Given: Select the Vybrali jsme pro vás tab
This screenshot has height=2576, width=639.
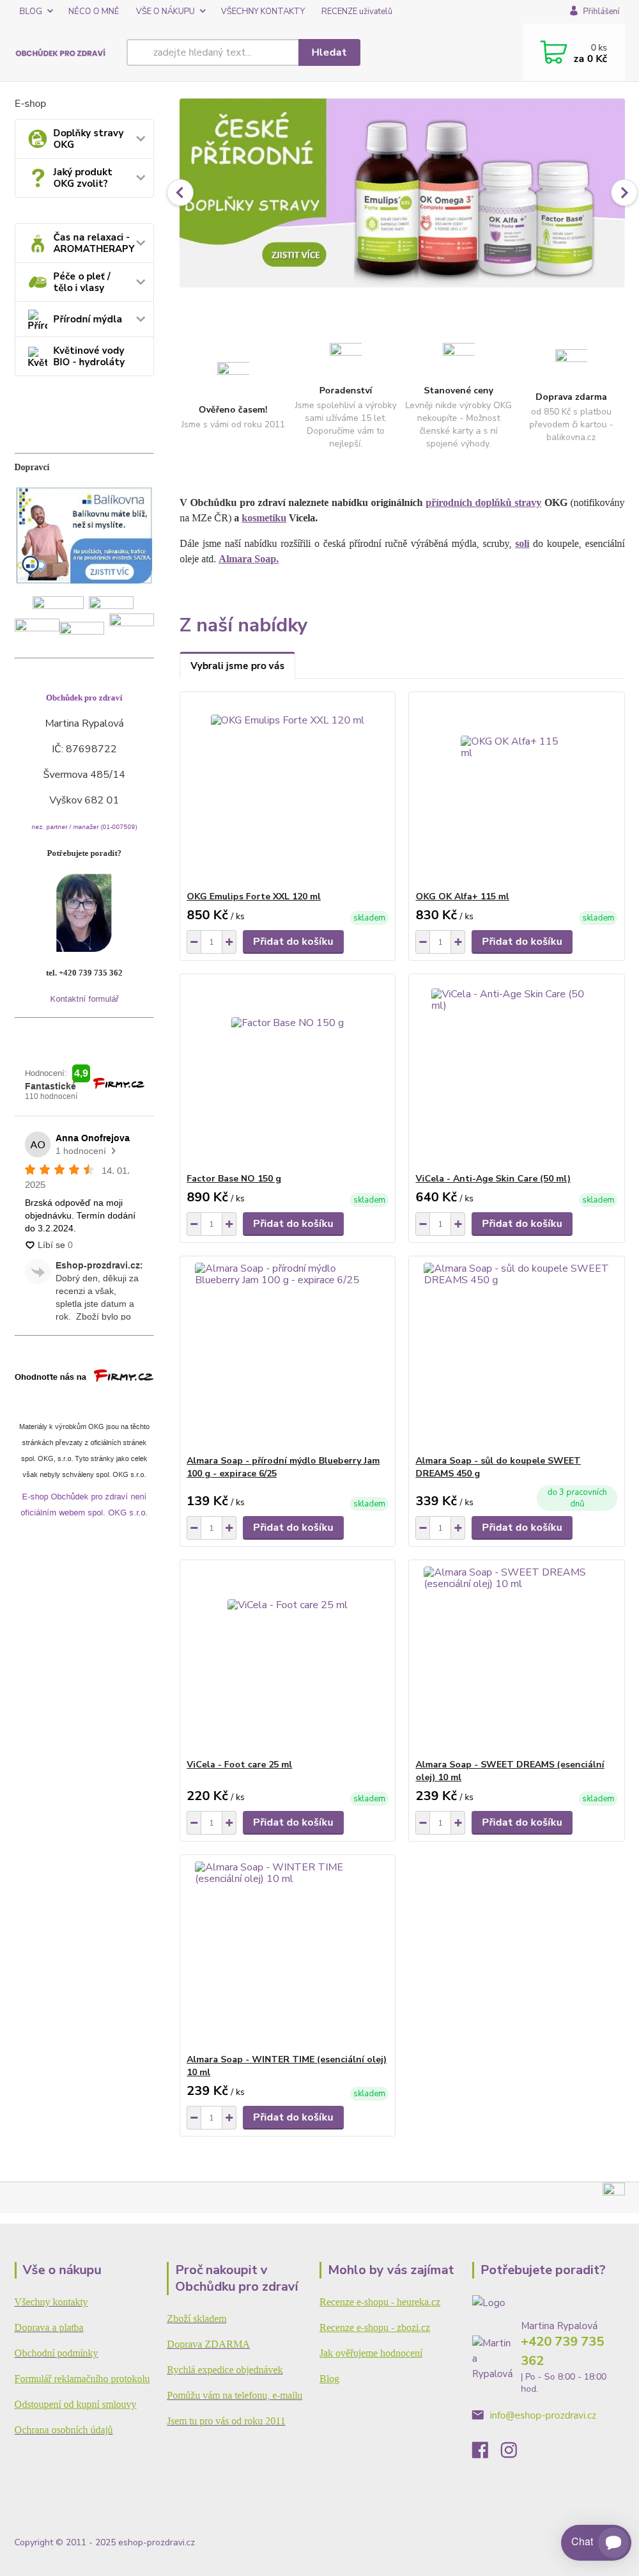Looking at the screenshot, I should [x=236, y=666].
